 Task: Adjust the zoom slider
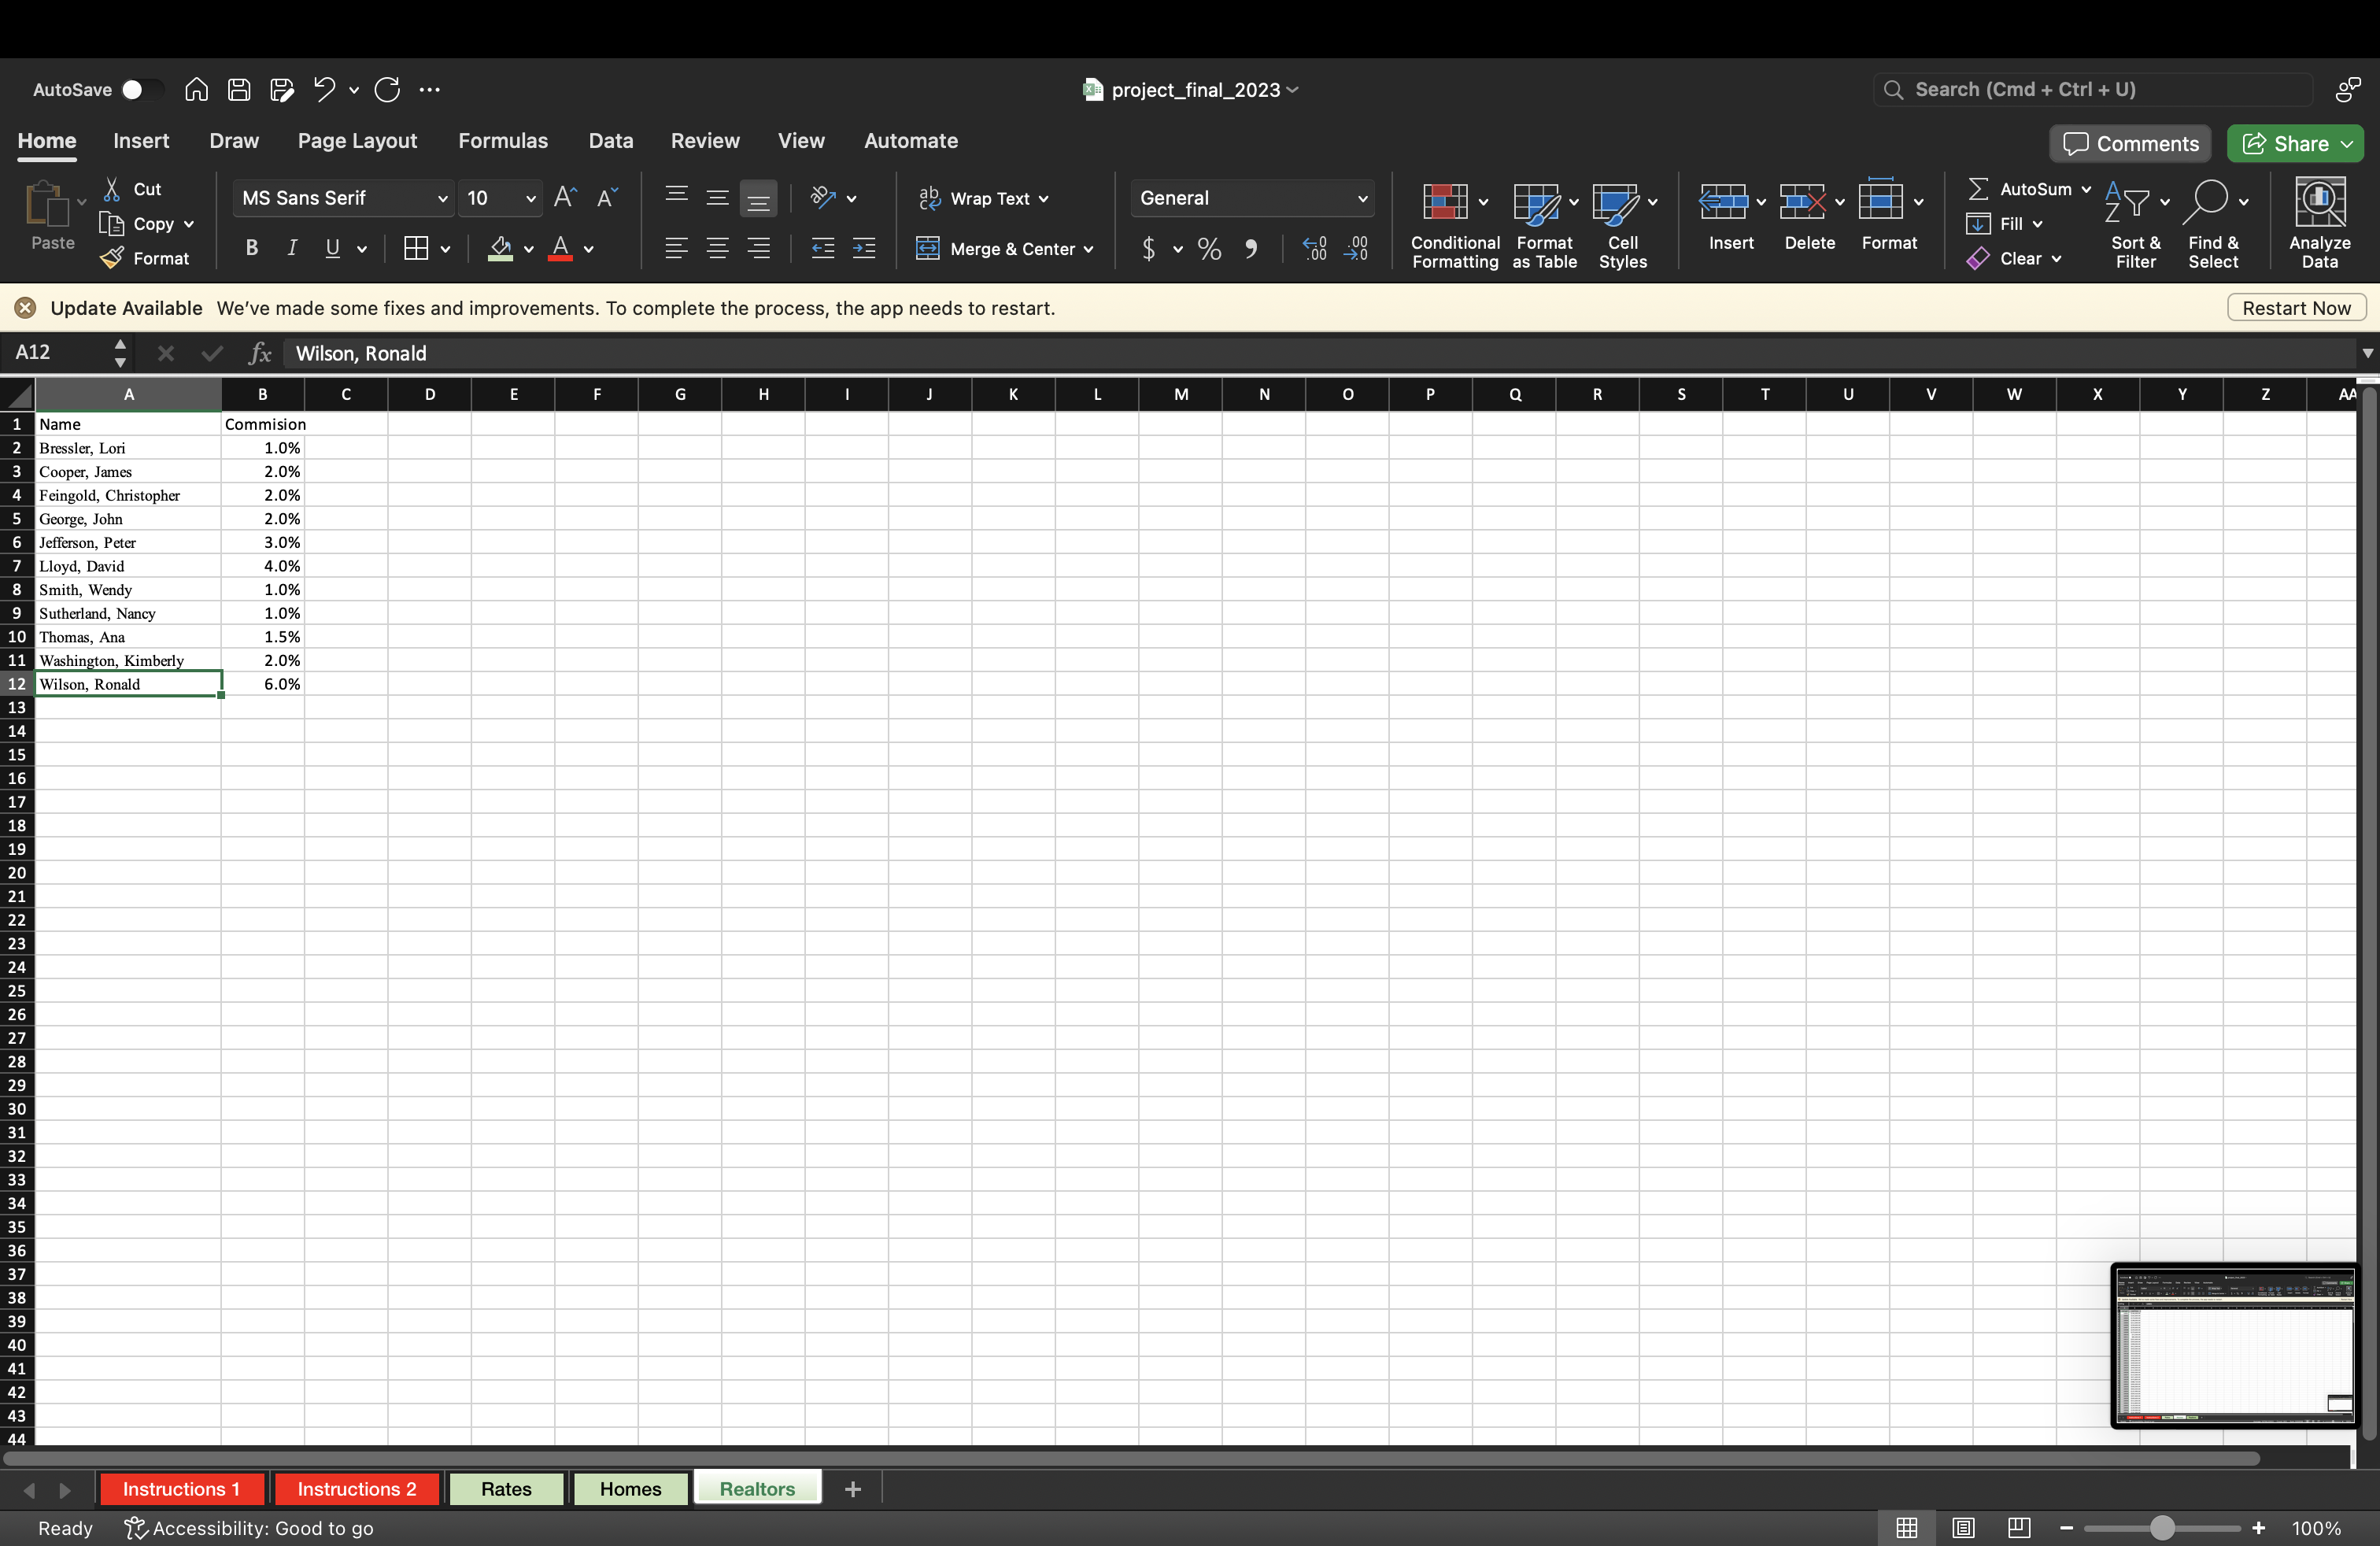click(x=2162, y=1528)
